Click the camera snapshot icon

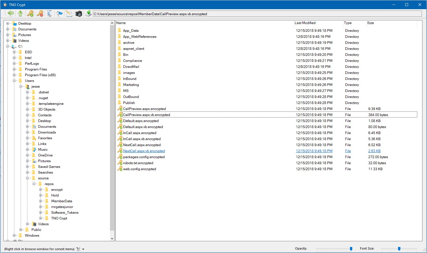pos(78,13)
